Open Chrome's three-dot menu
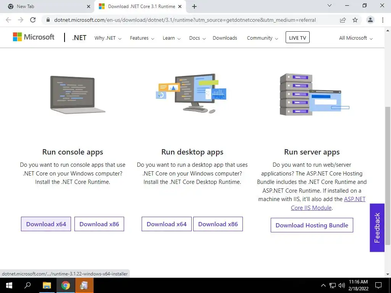 (383, 20)
